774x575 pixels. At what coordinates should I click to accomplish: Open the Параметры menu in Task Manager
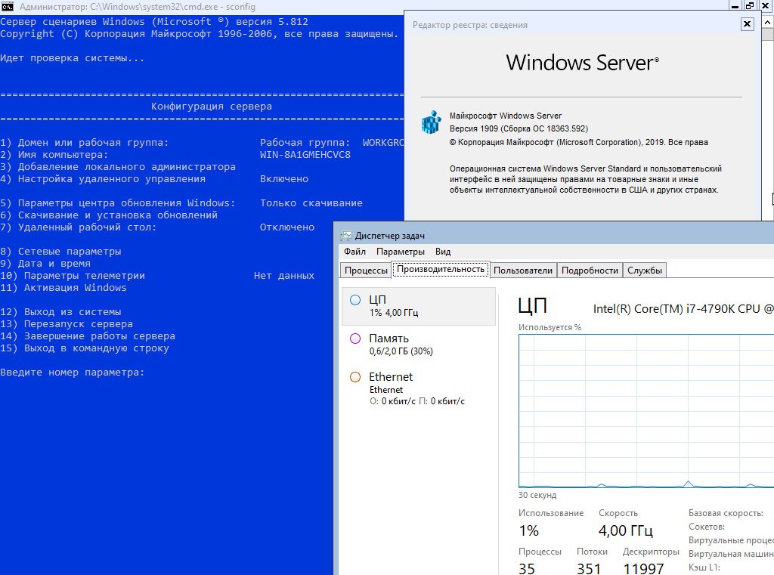[x=401, y=252]
